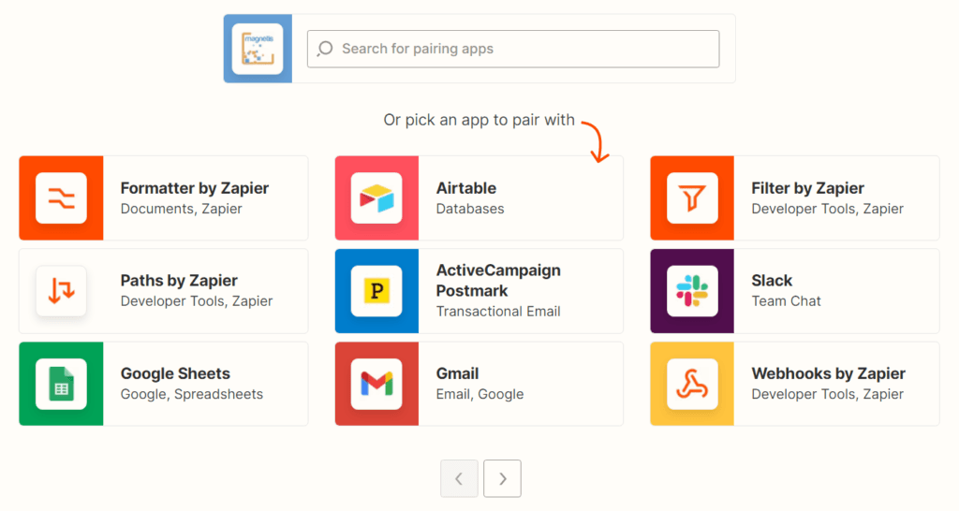Viewport: 959px width, 511px height.
Task: Choose the Google Sheets spreadsheet icon
Action: point(61,384)
